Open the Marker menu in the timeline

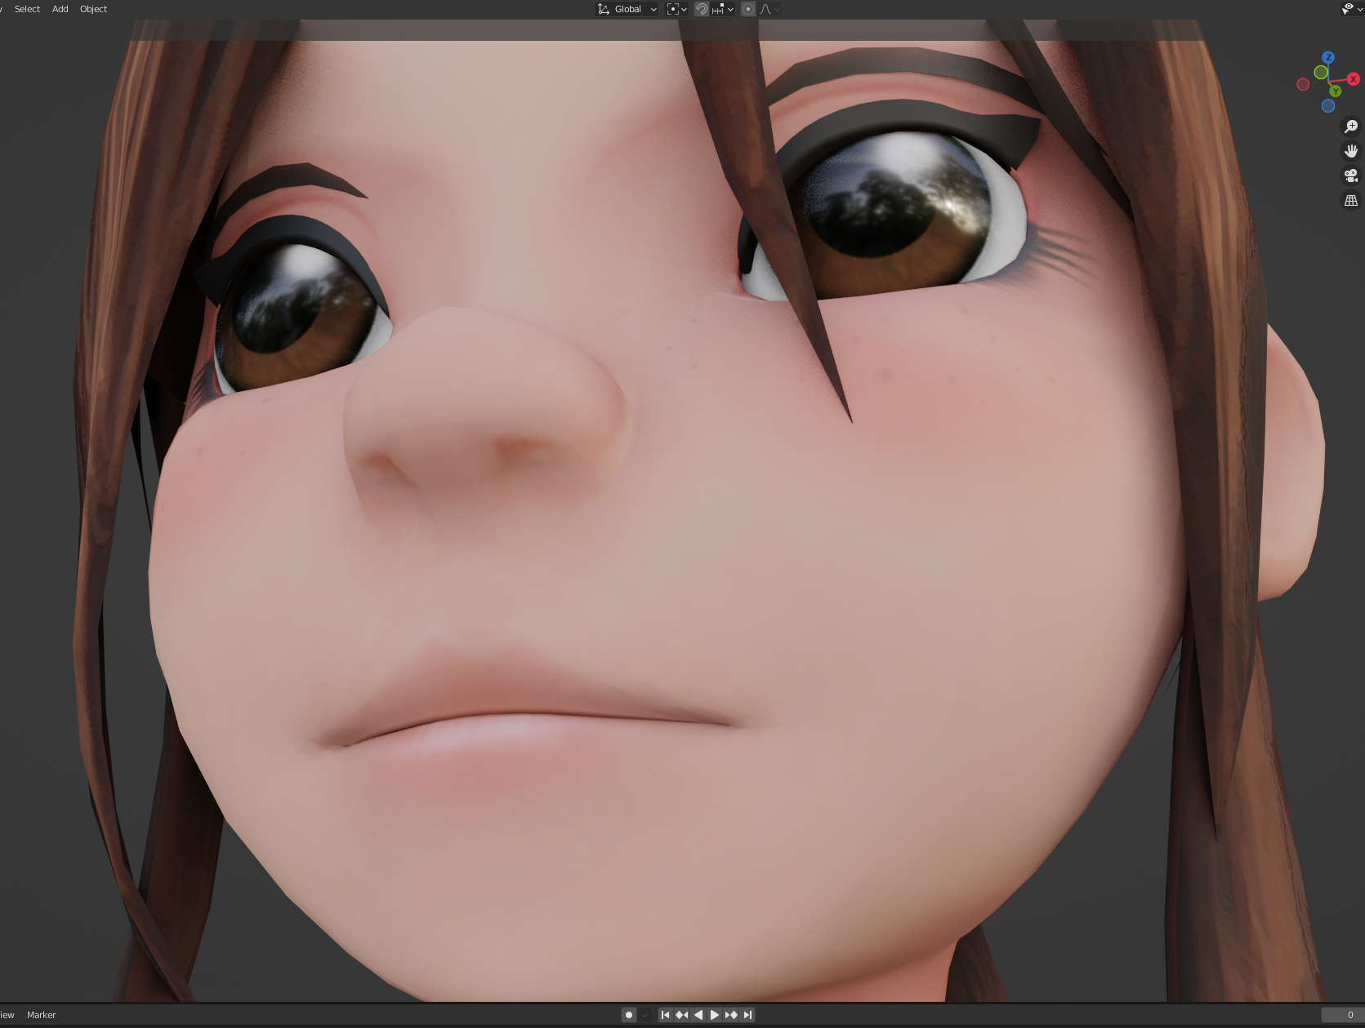pos(42,1015)
